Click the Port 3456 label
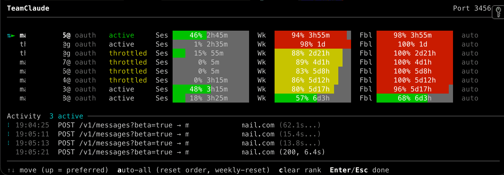The image size is (504, 175). click(472, 8)
